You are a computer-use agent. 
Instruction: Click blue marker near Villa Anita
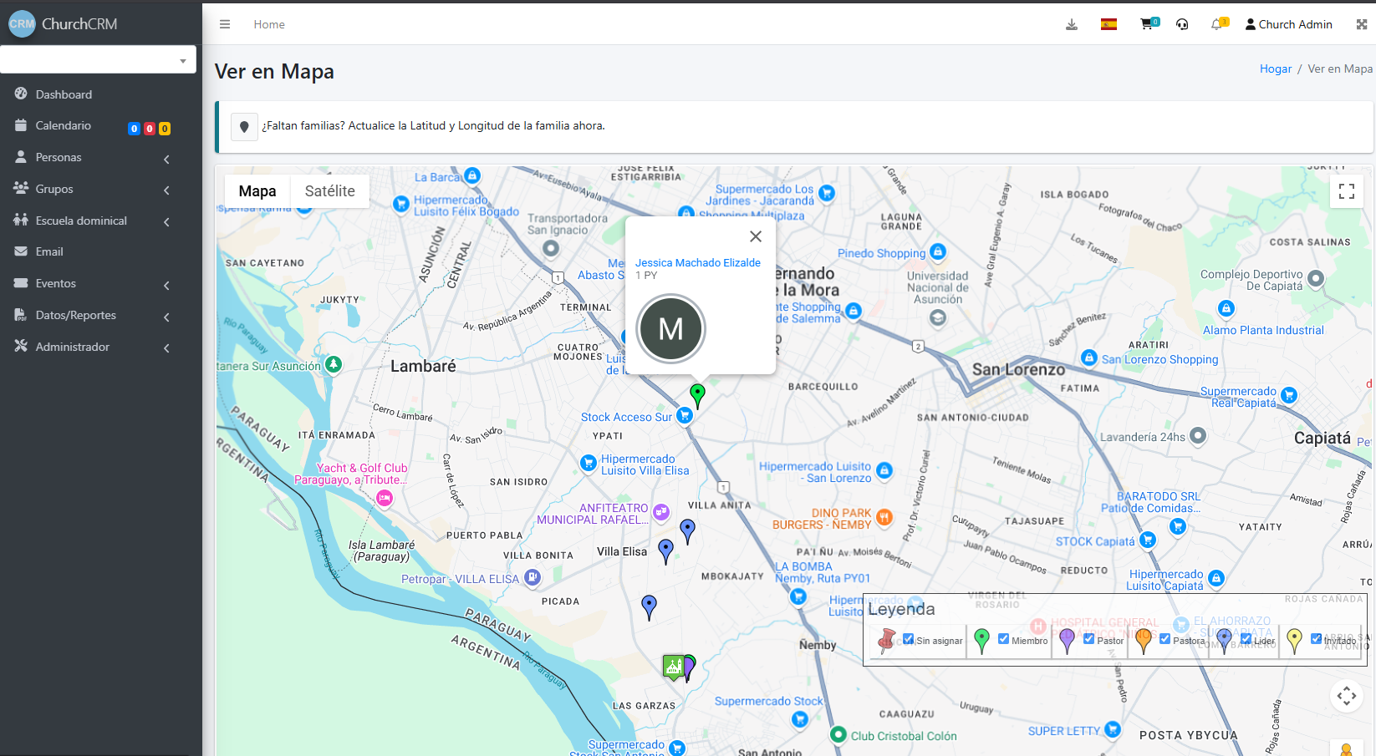pyautogui.click(x=687, y=530)
